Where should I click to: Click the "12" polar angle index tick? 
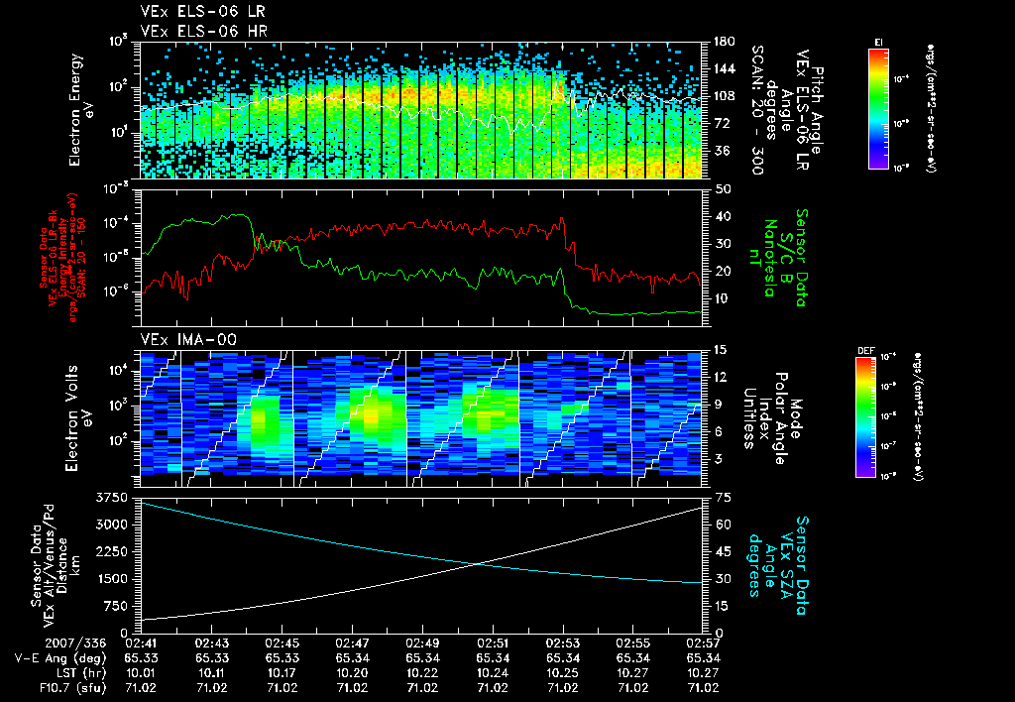coord(723,377)
